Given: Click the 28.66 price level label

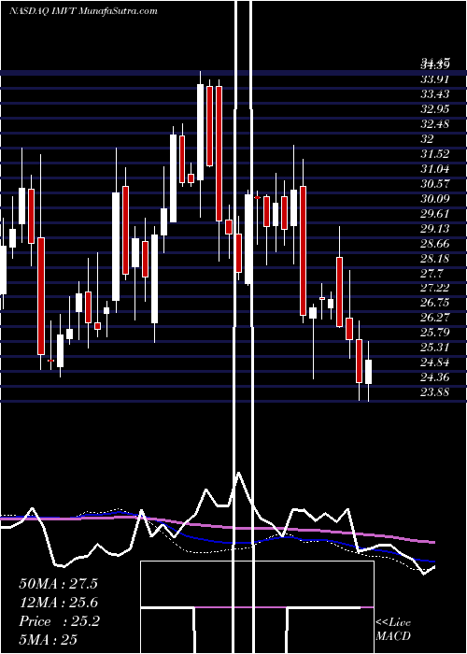Looking at the screenshot, I should pos(435,244).
